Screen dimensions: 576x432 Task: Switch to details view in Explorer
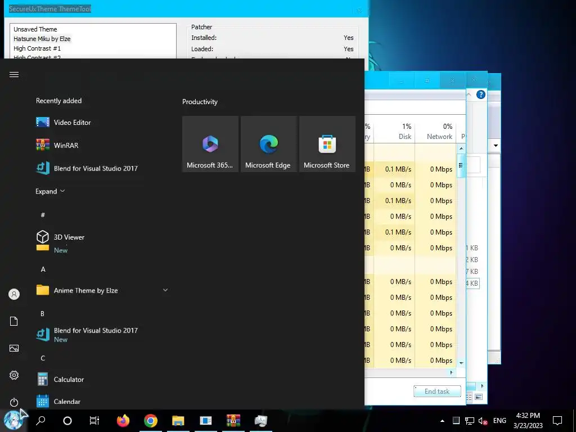tap(469, 397)
